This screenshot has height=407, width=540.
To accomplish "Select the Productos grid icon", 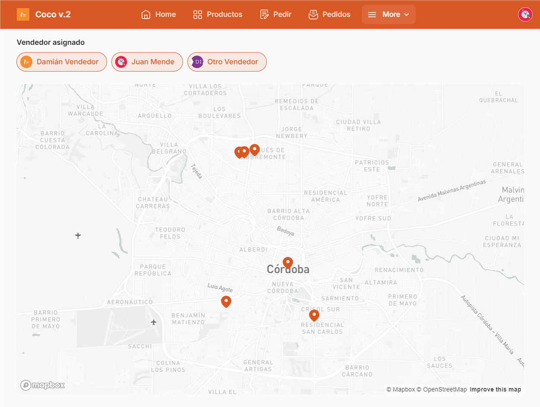I will (x=197, y=14).
